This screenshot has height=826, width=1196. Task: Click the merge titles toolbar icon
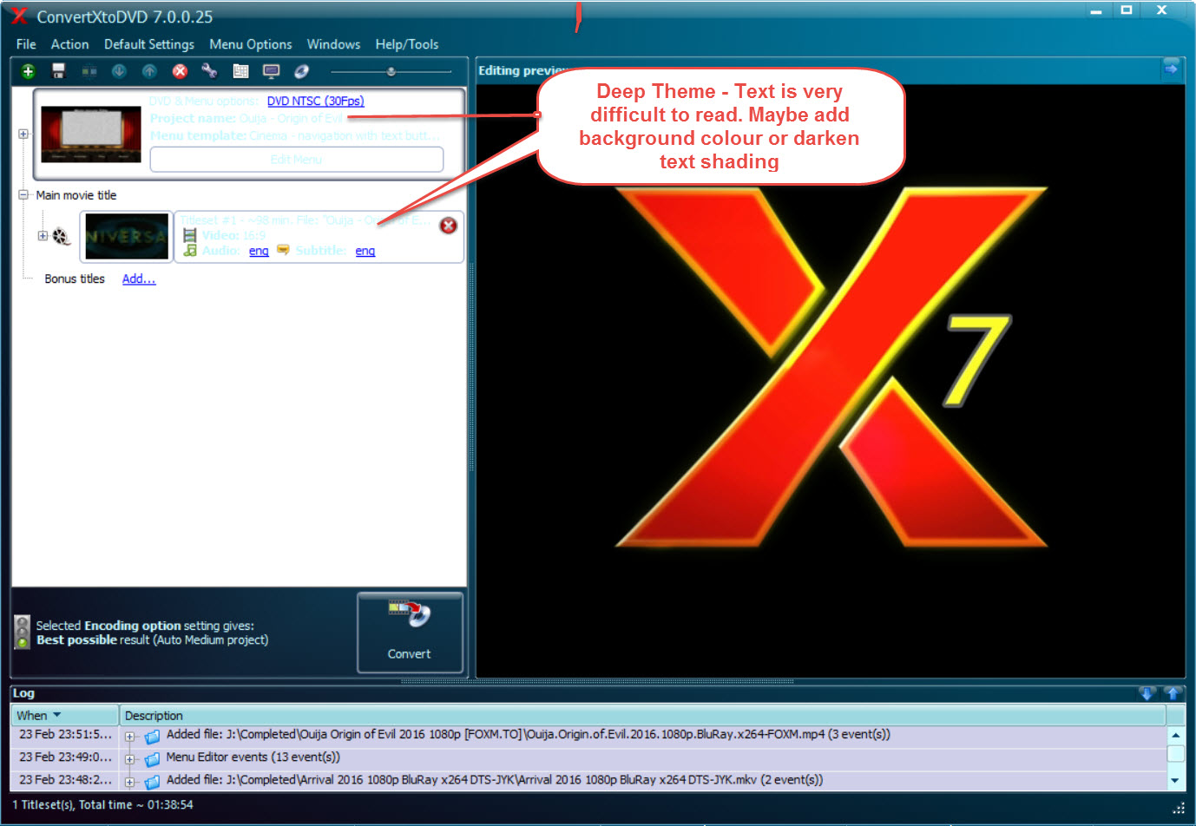pos(89,71)
